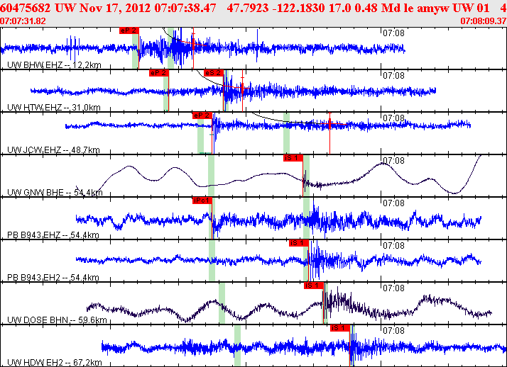507x367 pixels.
Task: Click the red coda cross marker on HTW trace
Action: (243, 87)
